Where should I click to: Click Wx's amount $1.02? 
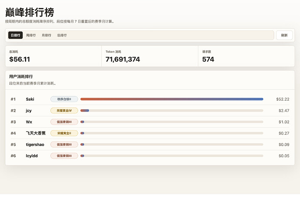pos(284,122)
